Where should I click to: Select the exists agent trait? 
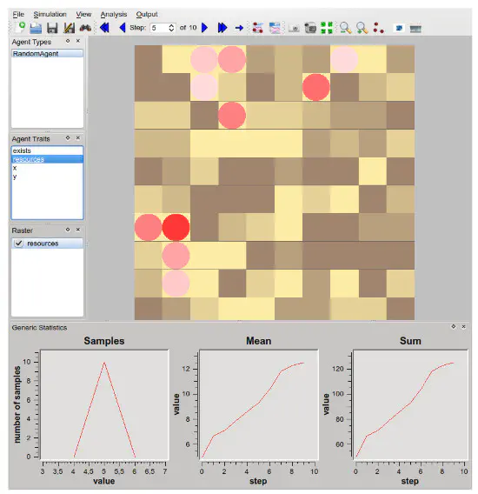coord(47,150)
